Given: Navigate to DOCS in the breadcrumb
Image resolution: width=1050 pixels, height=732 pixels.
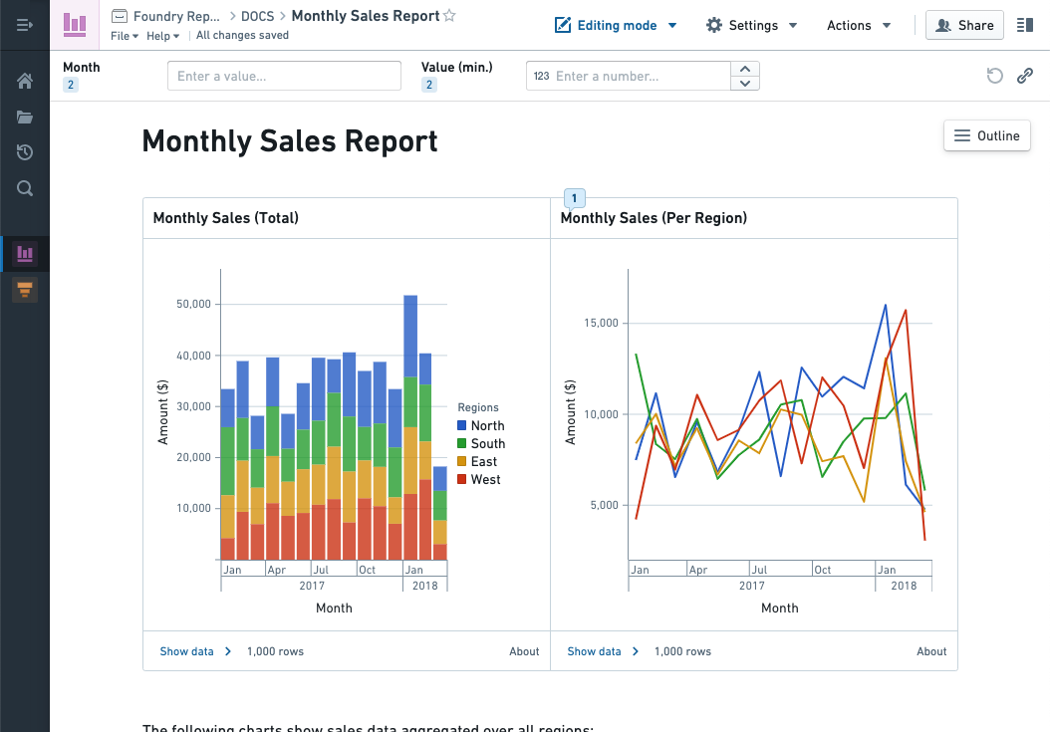Looking at the screenshot, I should point(257,16).
